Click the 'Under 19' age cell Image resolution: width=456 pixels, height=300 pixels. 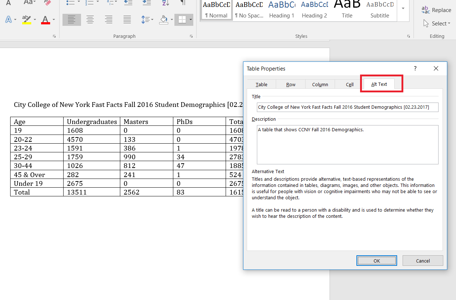[37, 183]
